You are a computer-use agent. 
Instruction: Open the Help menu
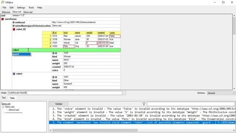click(x=39, y=7)
